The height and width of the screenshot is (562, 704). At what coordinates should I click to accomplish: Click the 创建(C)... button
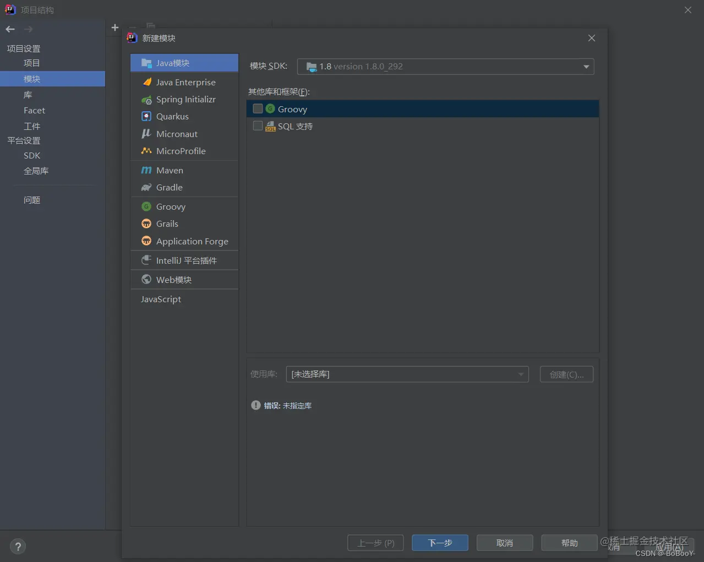click(566, 374)
